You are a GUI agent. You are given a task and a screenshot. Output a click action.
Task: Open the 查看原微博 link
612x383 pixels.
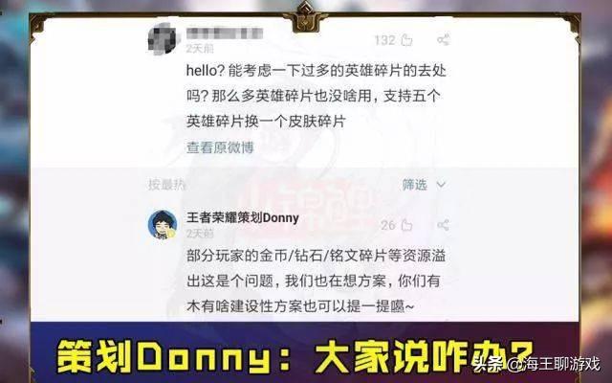(220, 147)
